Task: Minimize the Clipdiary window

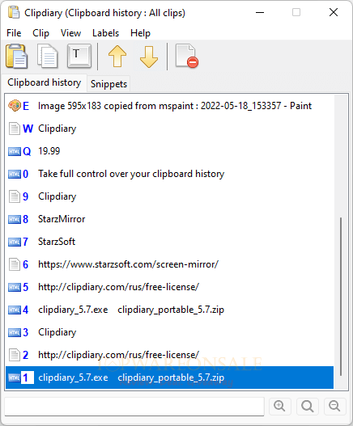Action: pos(260,12)
